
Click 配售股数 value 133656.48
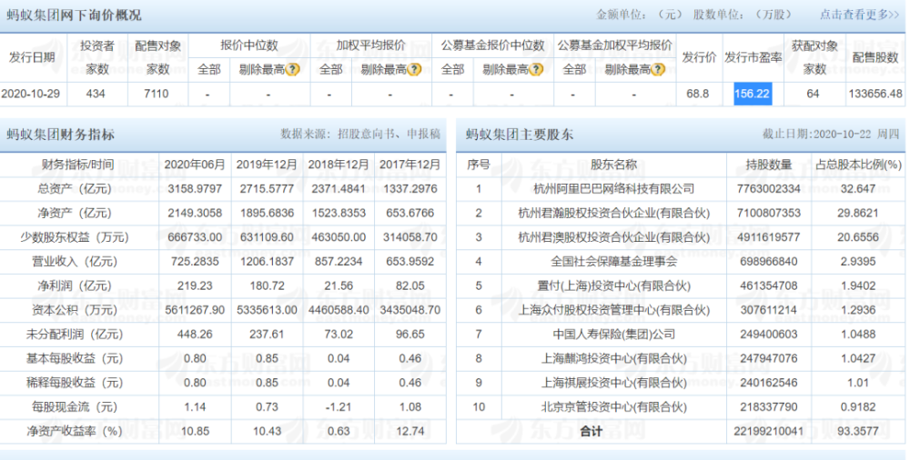pyautogui.click(x=875, y=94)
